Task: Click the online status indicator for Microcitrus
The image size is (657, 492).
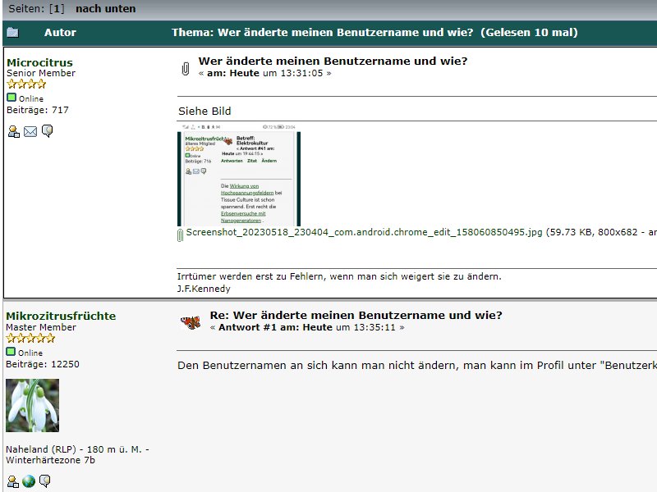Action: tap(11, 98)
